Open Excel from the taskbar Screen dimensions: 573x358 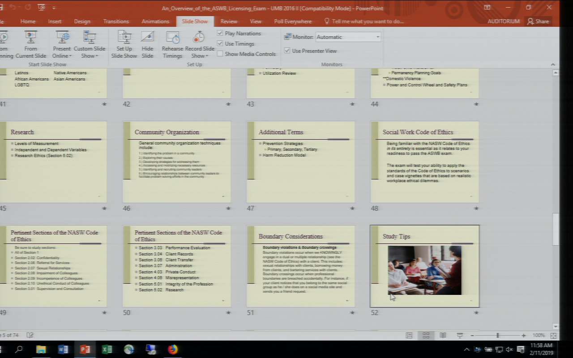coord(107,349)
